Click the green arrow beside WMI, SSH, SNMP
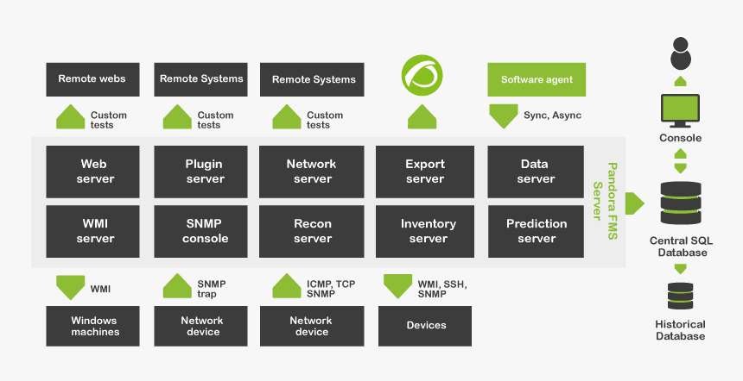 pos(397,286)
